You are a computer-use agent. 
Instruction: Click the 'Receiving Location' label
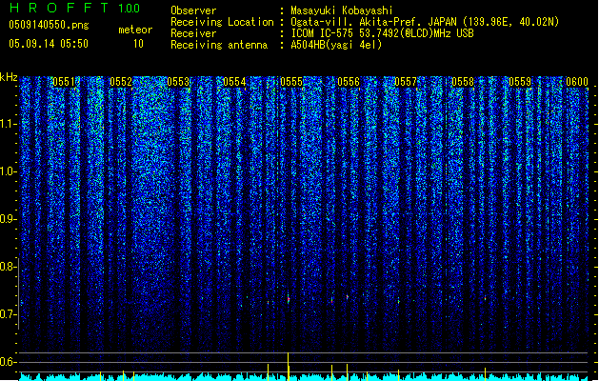pos(222,22)
